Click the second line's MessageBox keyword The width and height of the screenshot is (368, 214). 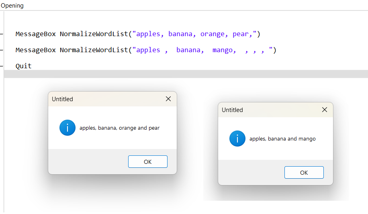tap(35, 50)
